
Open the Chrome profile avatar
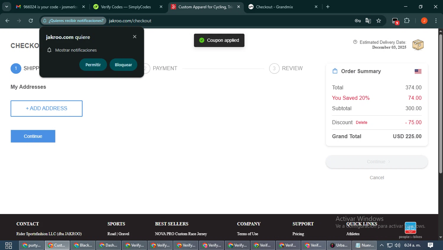pos(424,21)
